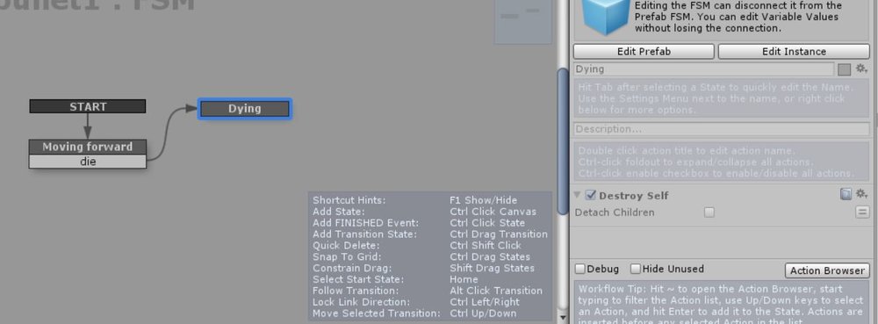Pick state color swatch beside Dying name
Viewport: 878px width, 324px height.
(x=845, y=69)
